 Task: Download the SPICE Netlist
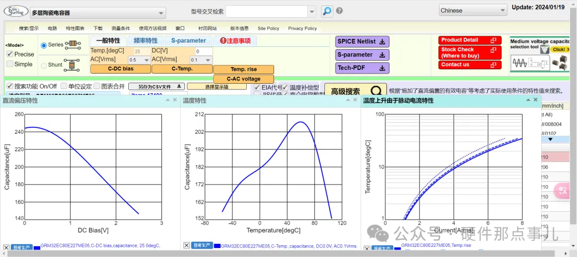coord(363,42)
